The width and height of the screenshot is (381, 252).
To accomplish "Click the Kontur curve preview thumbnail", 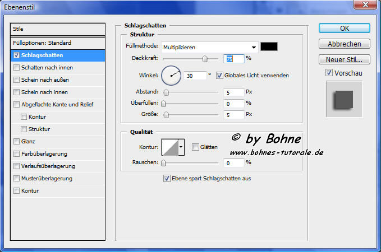I will (169, 147).
